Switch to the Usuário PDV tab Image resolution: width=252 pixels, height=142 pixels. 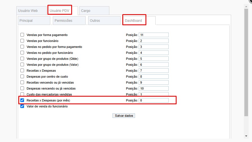[63, 11]
